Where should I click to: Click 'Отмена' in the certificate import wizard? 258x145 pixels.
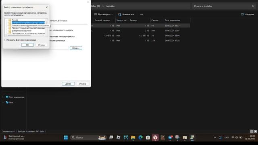point(82,84)
